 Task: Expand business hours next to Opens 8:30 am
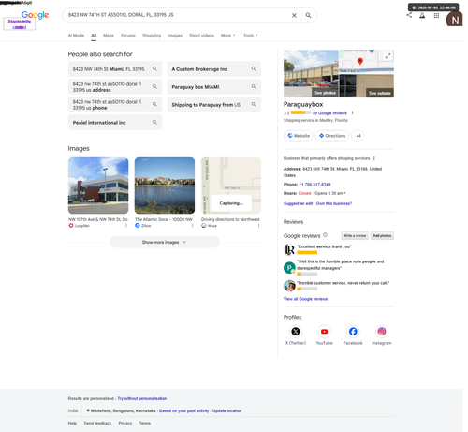pyautogui.click(x=344, y=193)
